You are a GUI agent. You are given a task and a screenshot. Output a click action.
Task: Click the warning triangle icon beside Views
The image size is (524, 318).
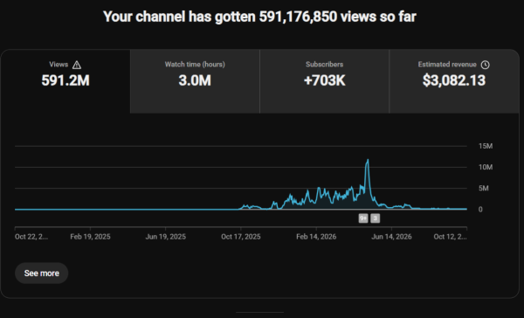pos(77,65)
